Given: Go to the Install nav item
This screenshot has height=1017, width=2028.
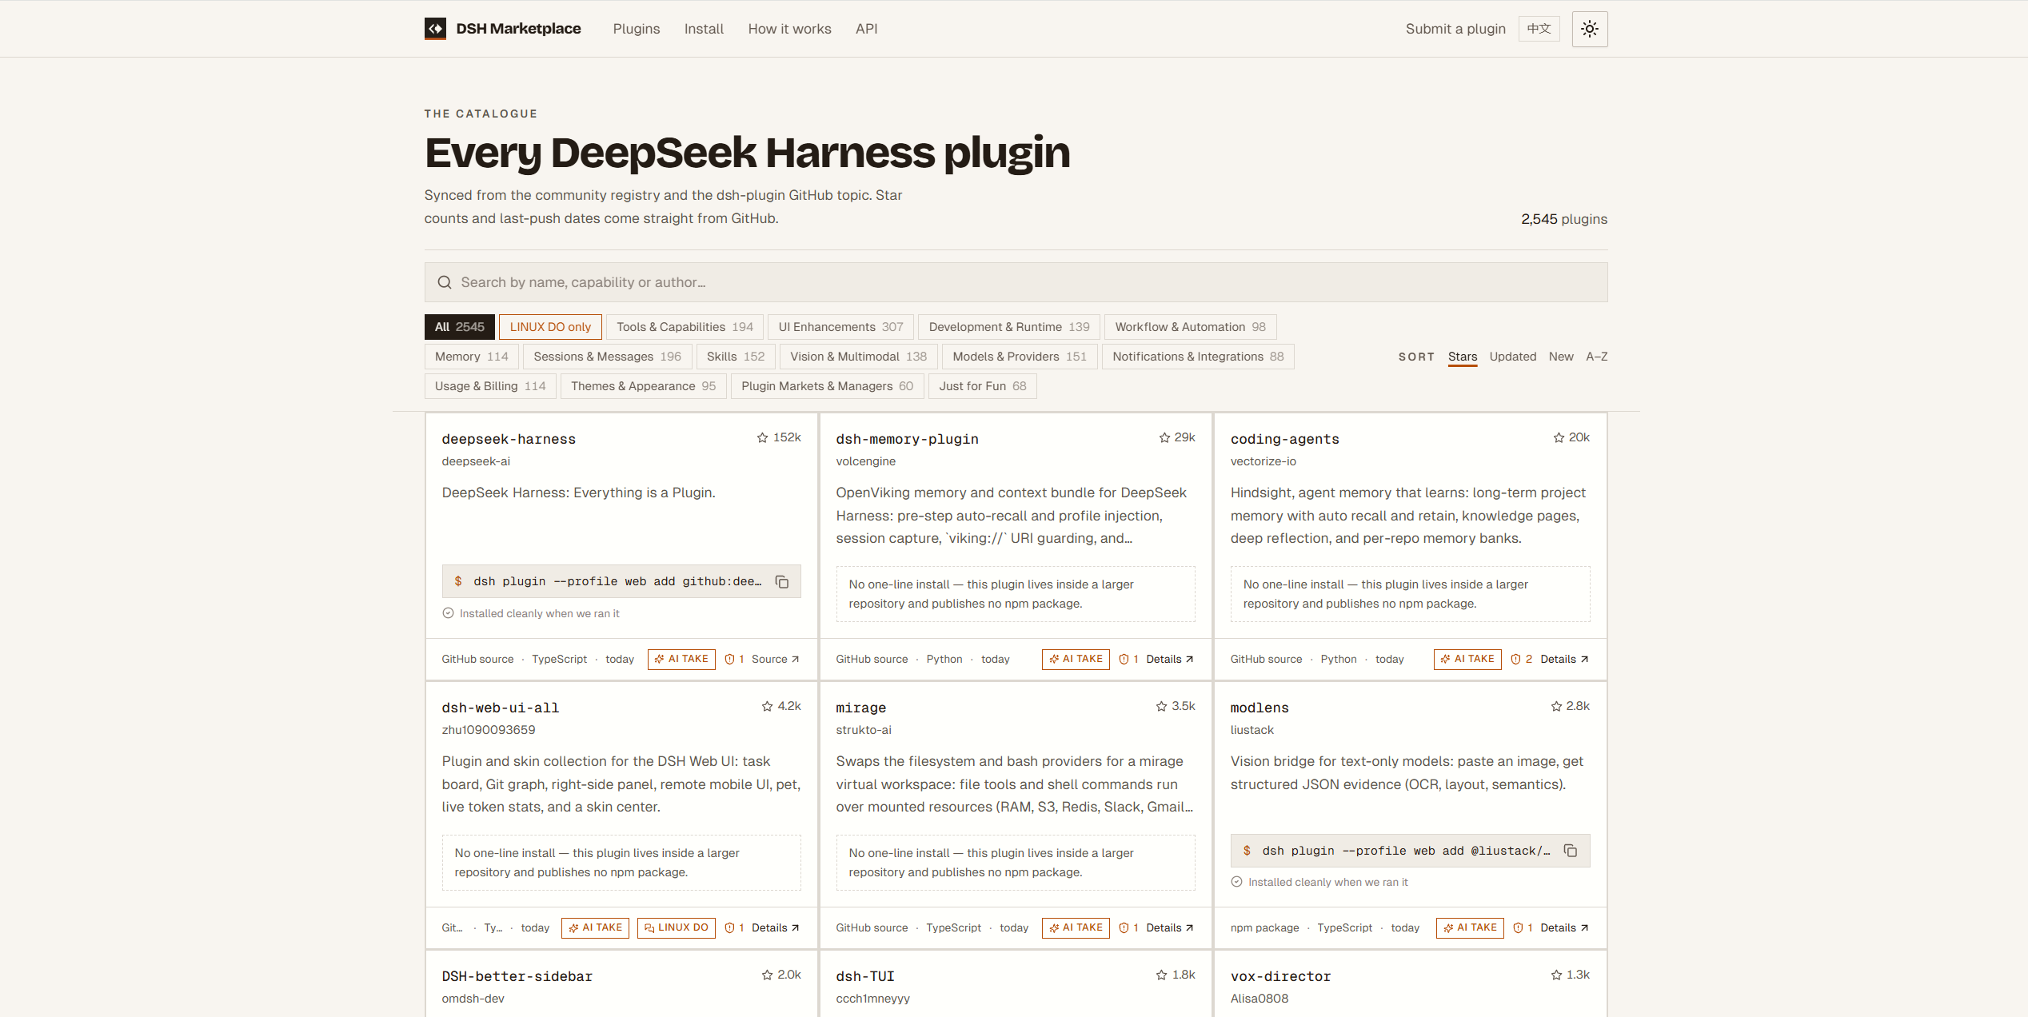Looking at the screenshot, I should tap(704, 29).
